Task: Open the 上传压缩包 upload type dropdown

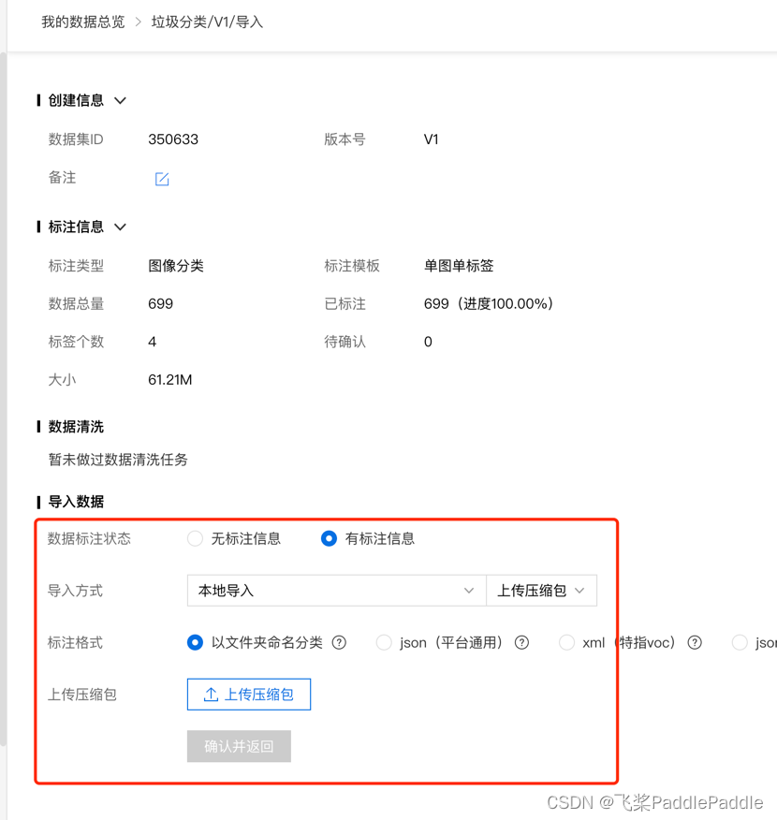Action: coord(541,591)
